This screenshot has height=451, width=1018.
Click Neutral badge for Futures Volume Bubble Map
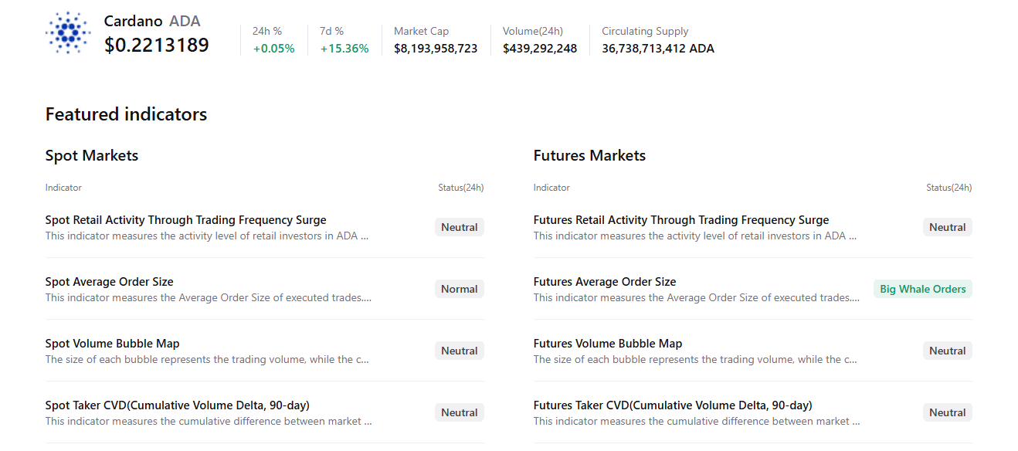pyautogui.click(x=948, y=351)
